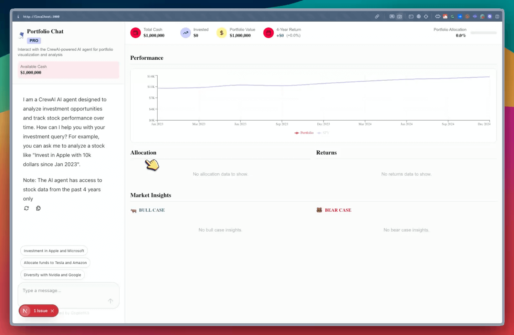514x335 pixels.
Task: Click the bear icon next to BEAR CASE
Action: tap(319, 210)
